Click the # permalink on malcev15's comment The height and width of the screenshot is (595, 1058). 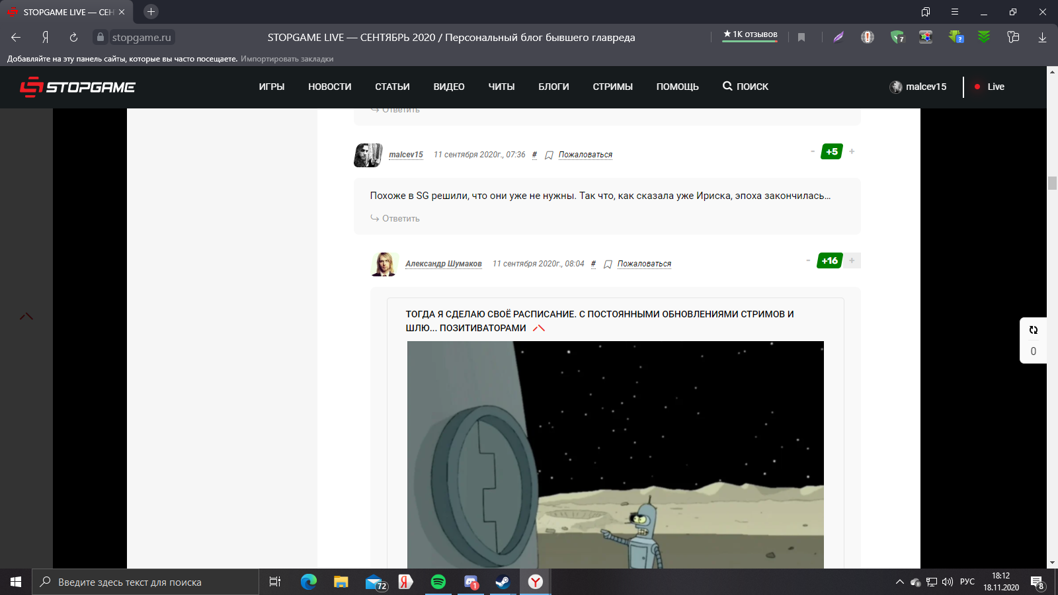534,155
